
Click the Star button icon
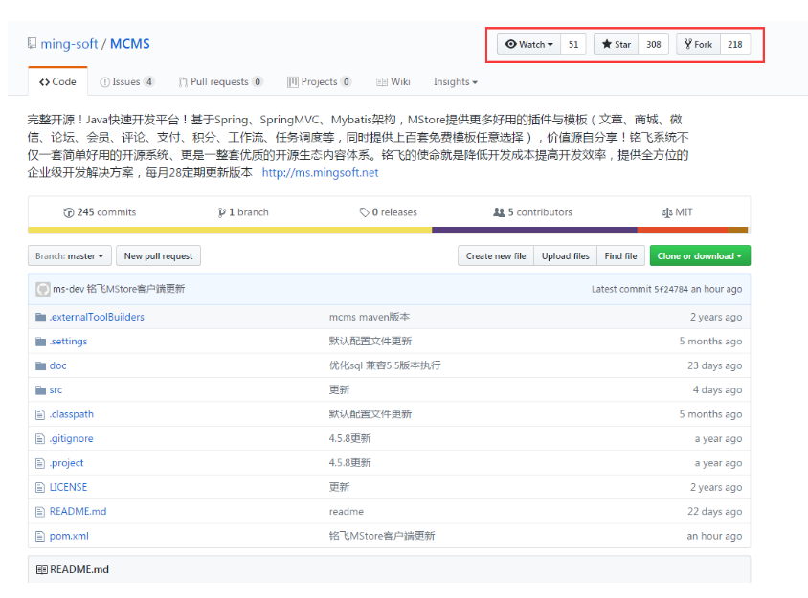(607, 45)
